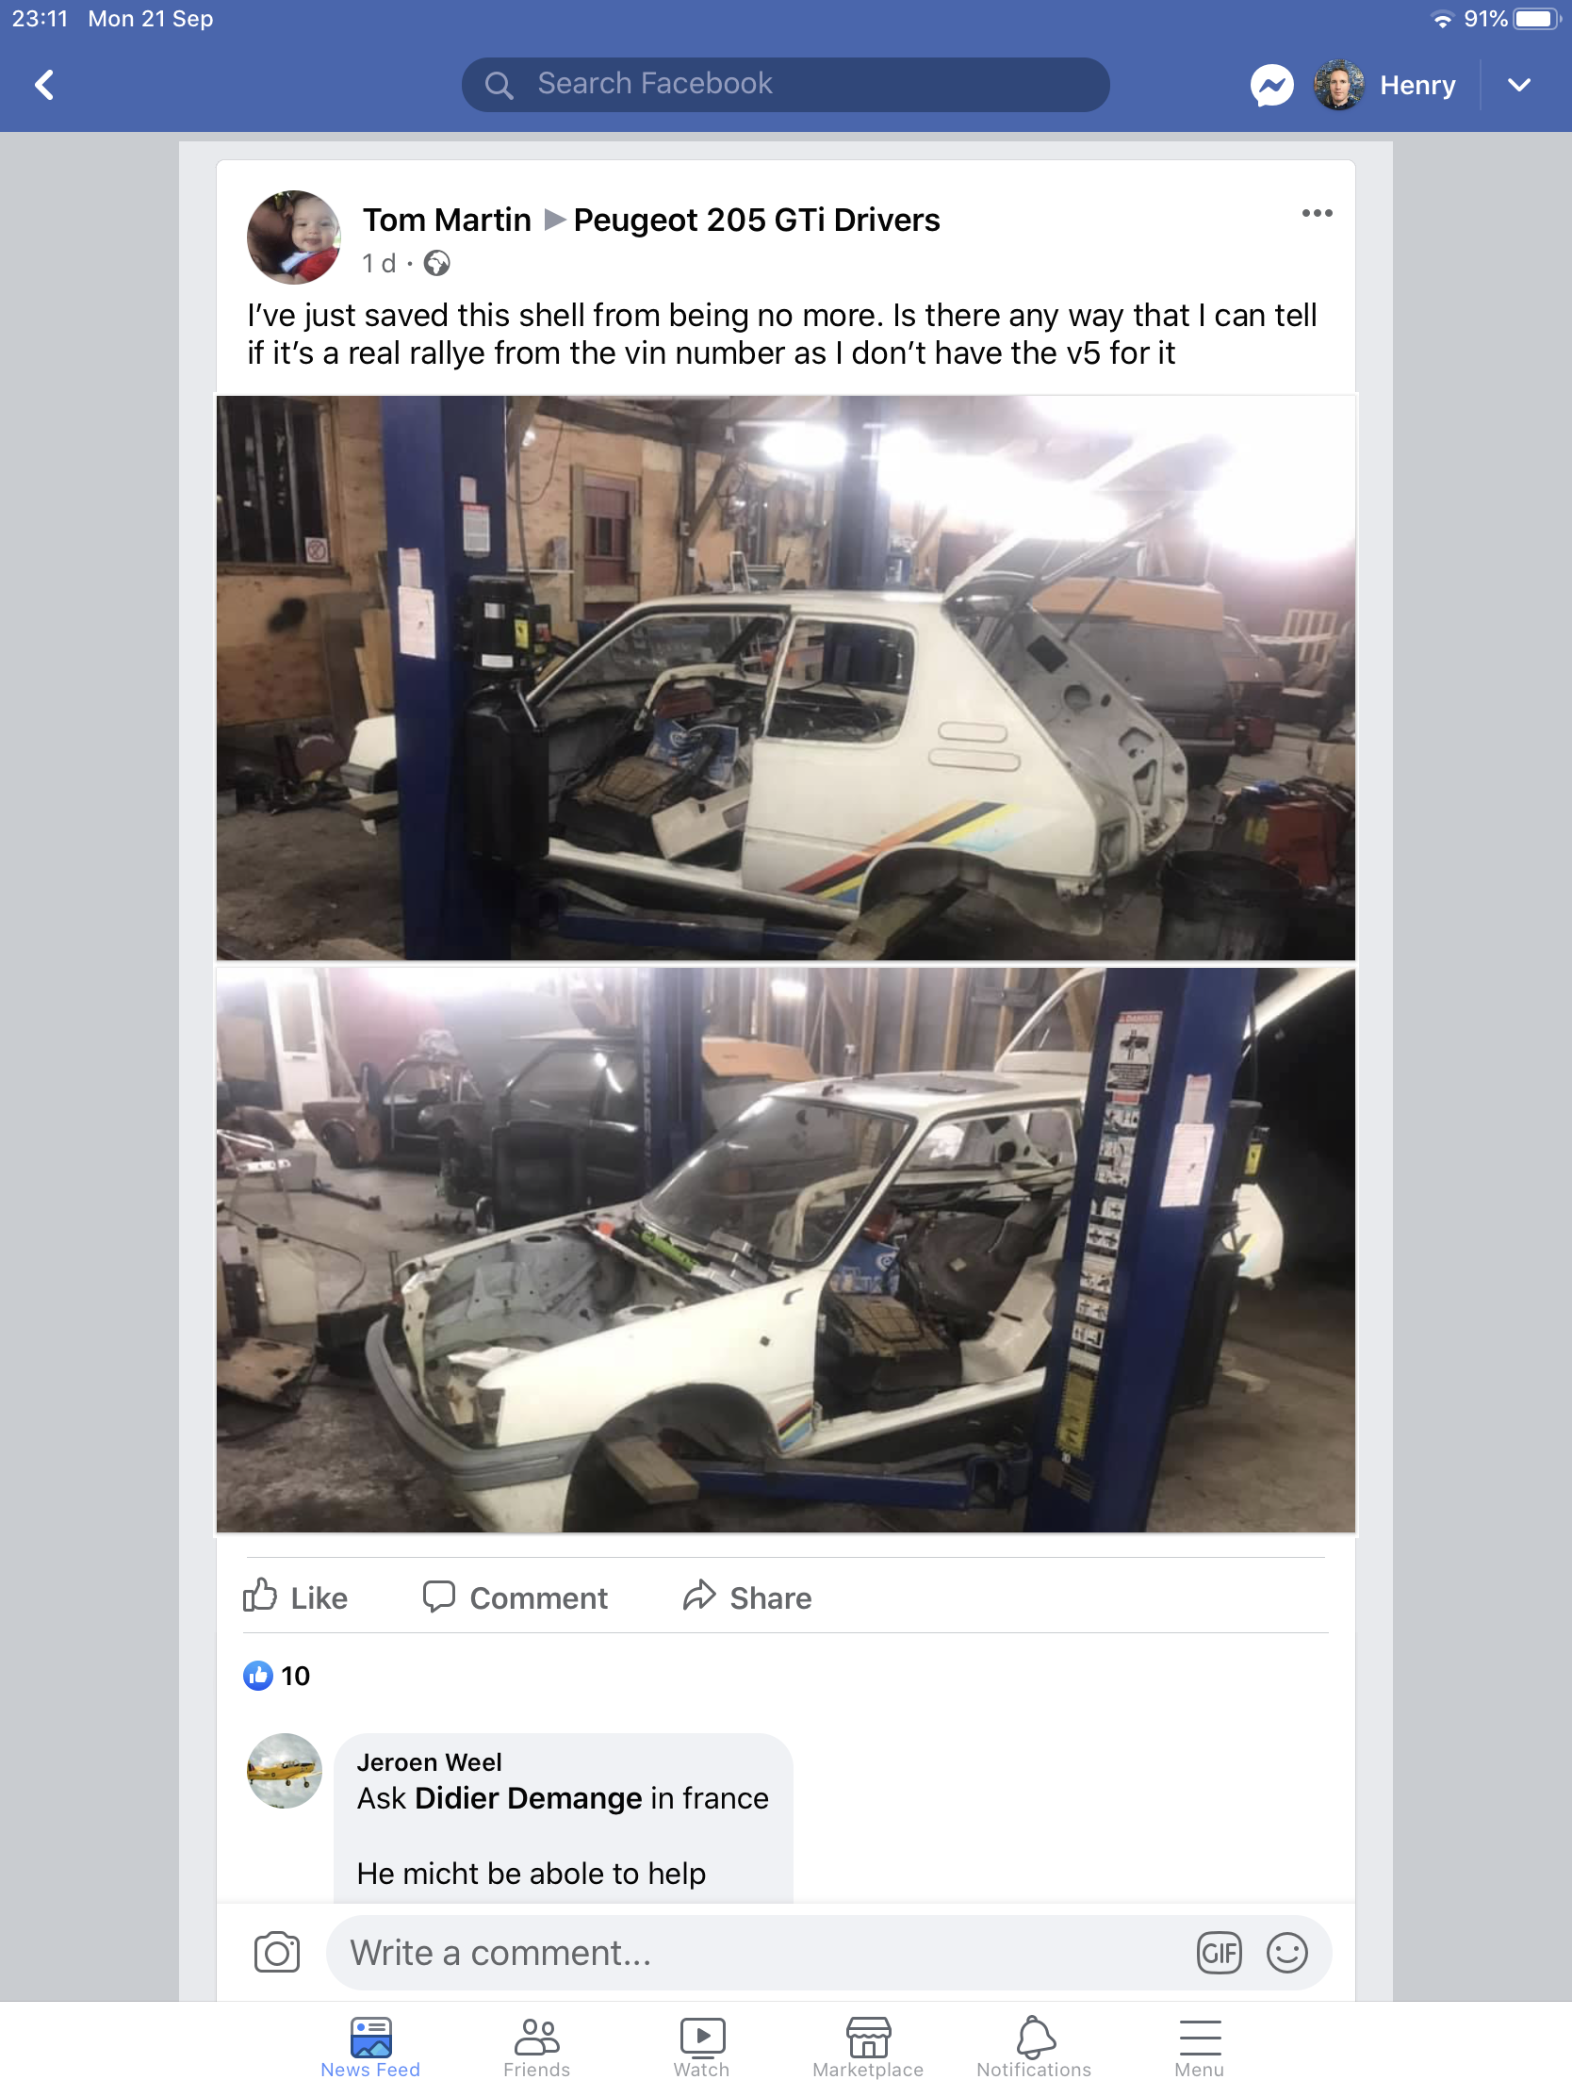Open Messenger from the top bar
Screen dimensions: 1572x2096
click(1271, 85)
